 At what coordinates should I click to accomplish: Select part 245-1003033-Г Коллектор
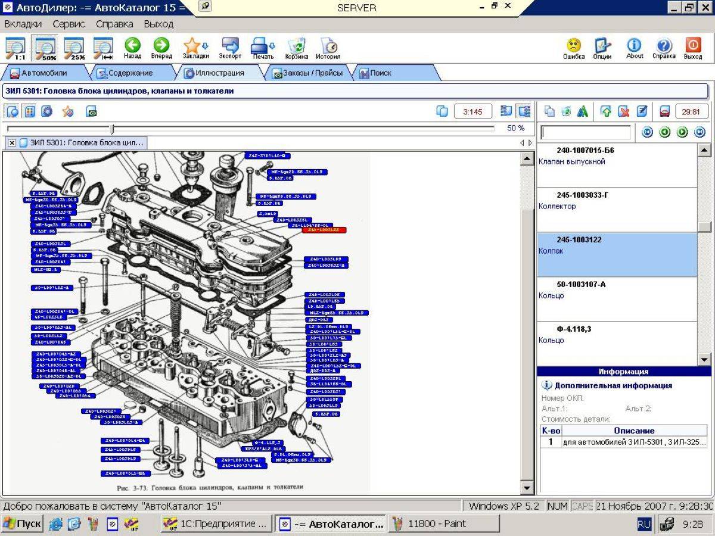click(617, 210)
